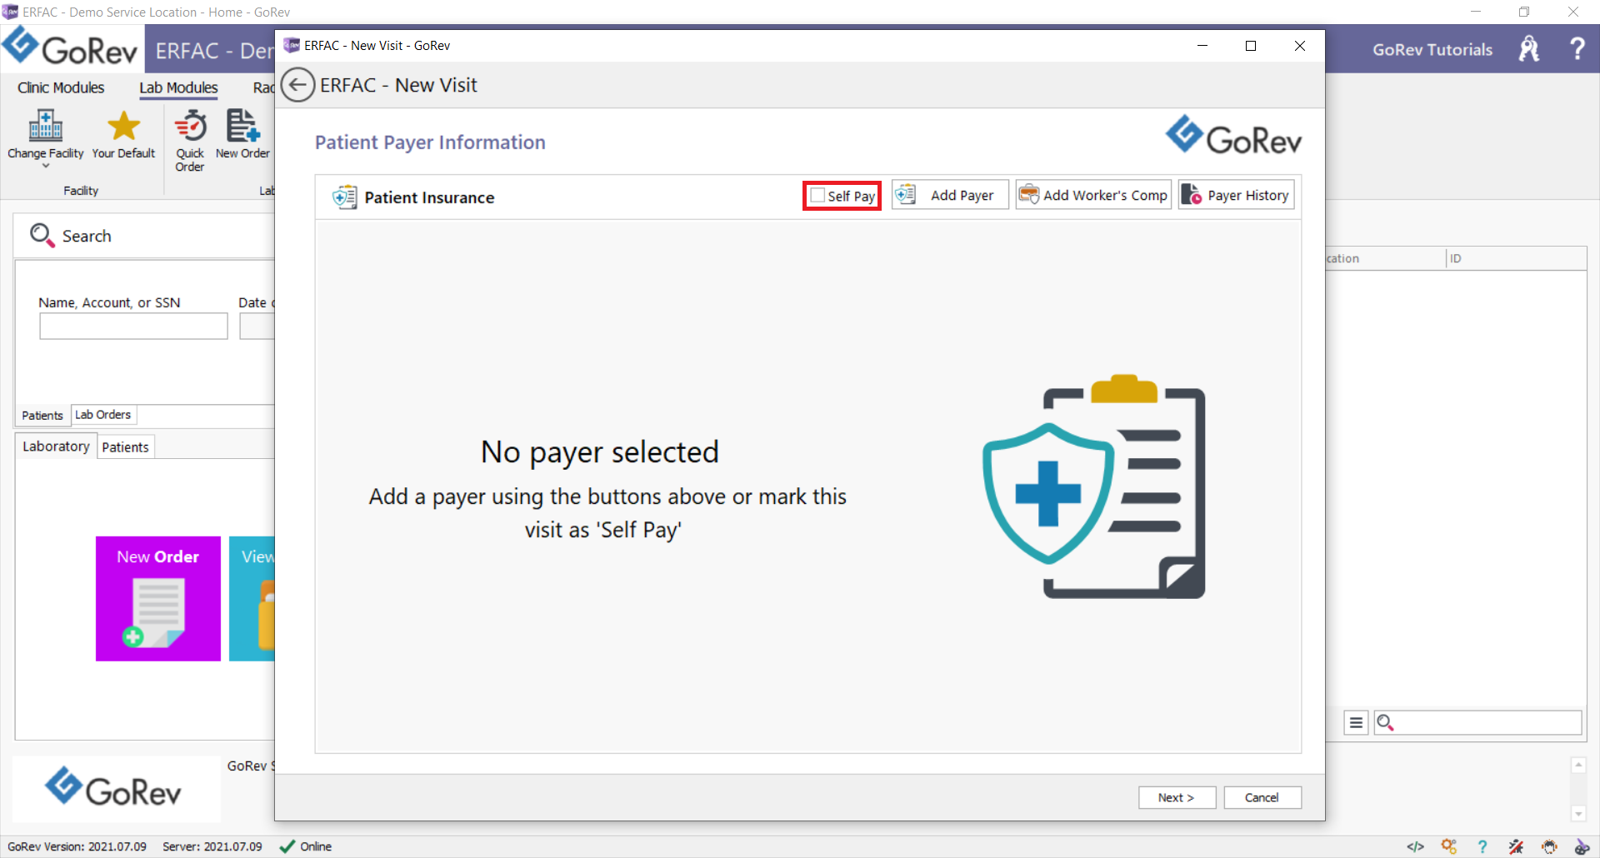This screenshot has height=858, width=1600.
Task: Maximize the New Visit dialog window
Action: click(x=1251, y=46)
